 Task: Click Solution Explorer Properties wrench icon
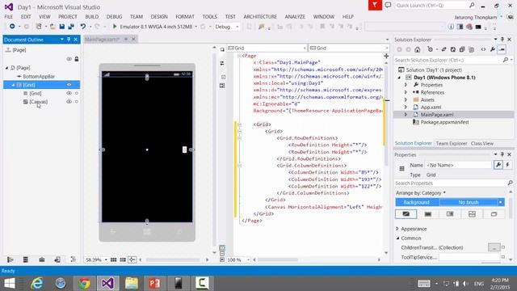493,49
